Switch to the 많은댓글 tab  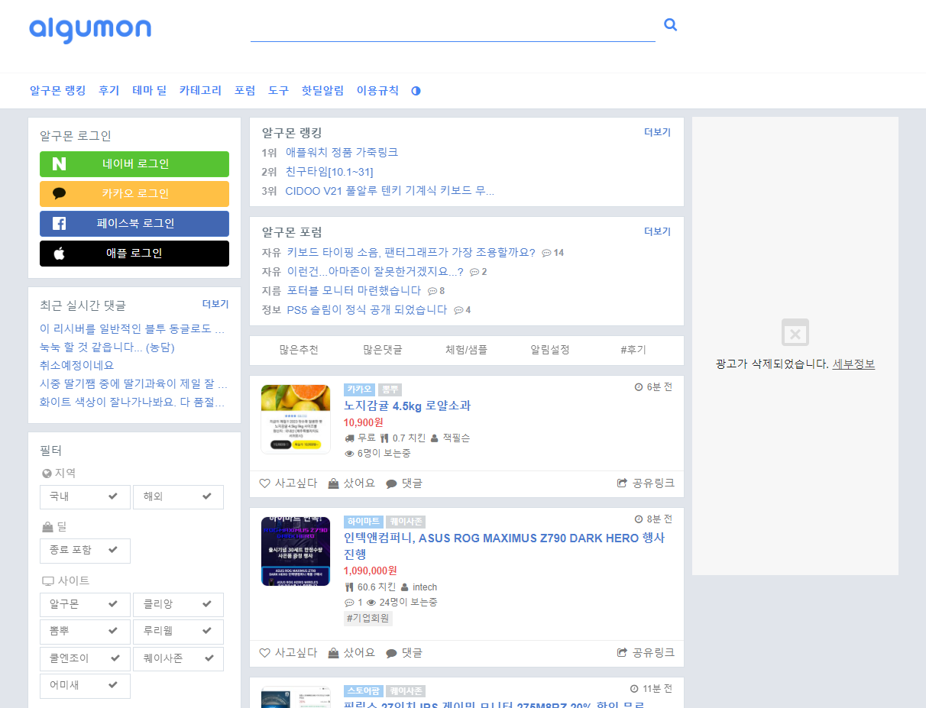[x=383, y=349]
